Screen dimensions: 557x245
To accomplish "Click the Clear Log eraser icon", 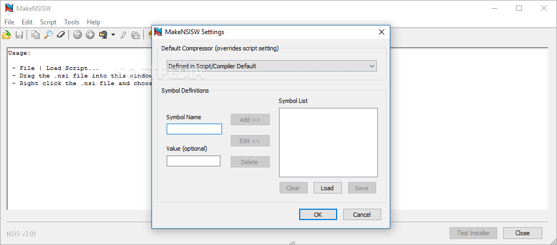I will pos(61,35).
